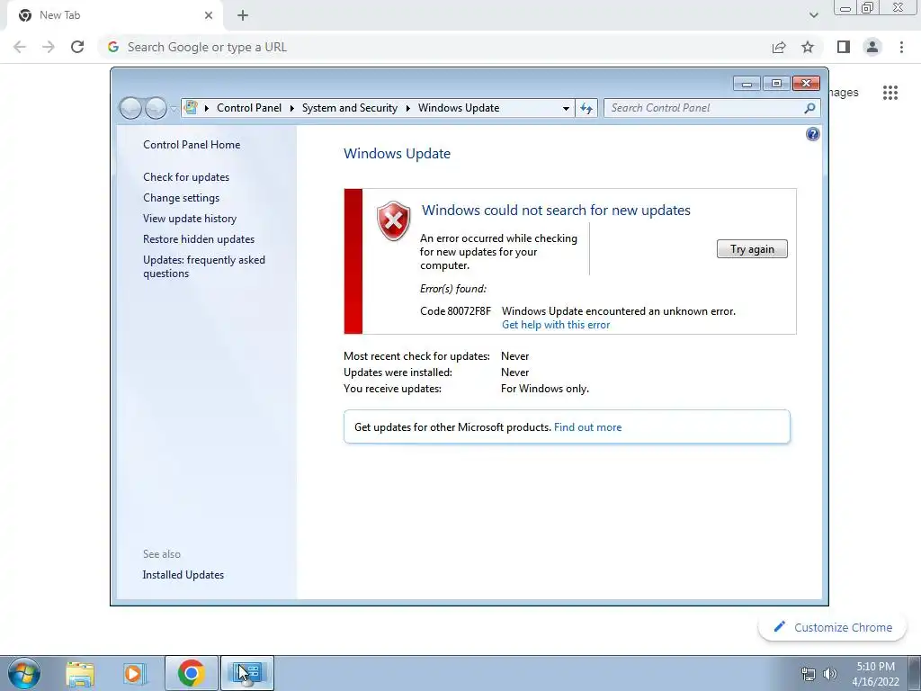The width and height of the screenshot is (921, 691).
Task: Select Windows Update breadcrumb segment
Action: (x=459, y=108)
